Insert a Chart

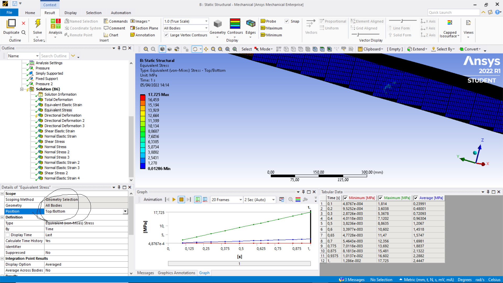pyautogui.click(x=111, y=35)
